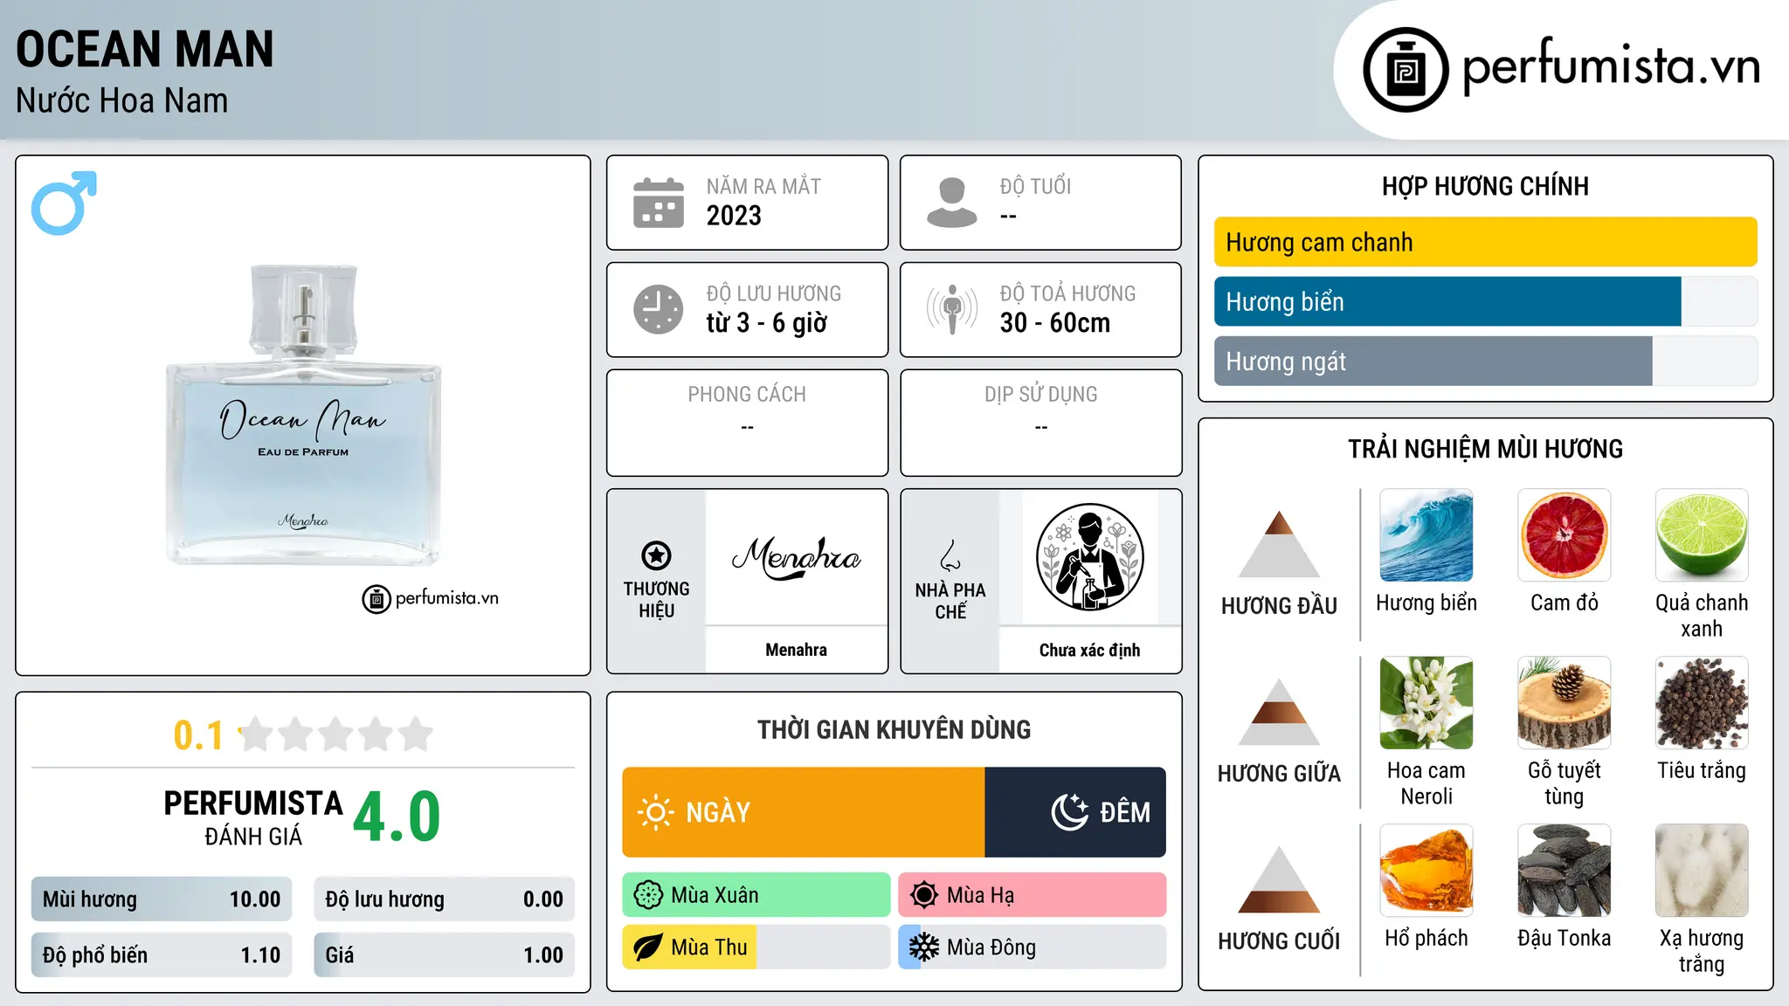1789x1006 pixels.
Task: Click the Menahra brand name caption
Action: (796, 650)
